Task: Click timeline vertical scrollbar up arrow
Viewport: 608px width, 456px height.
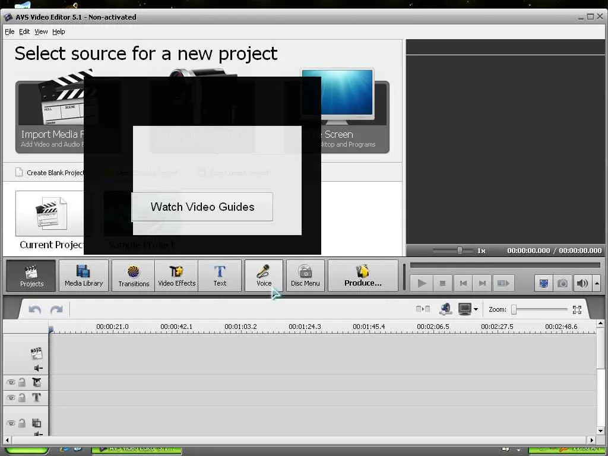Action: pos(600,324)
